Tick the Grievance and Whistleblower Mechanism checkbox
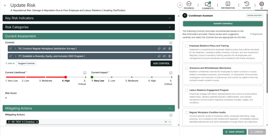 (187, 68)
